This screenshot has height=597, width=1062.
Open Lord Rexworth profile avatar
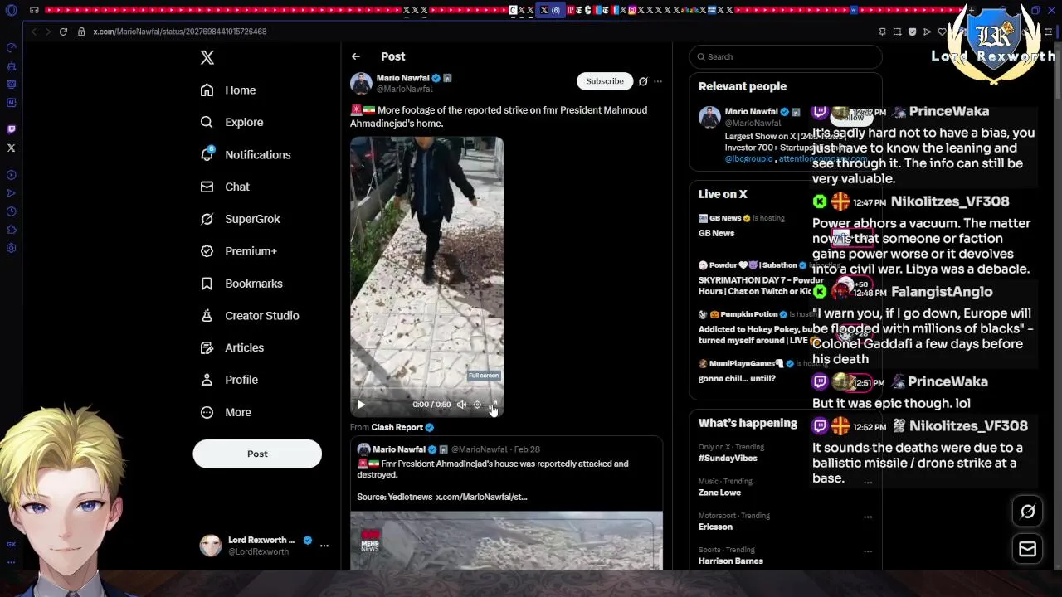point(211,546)
